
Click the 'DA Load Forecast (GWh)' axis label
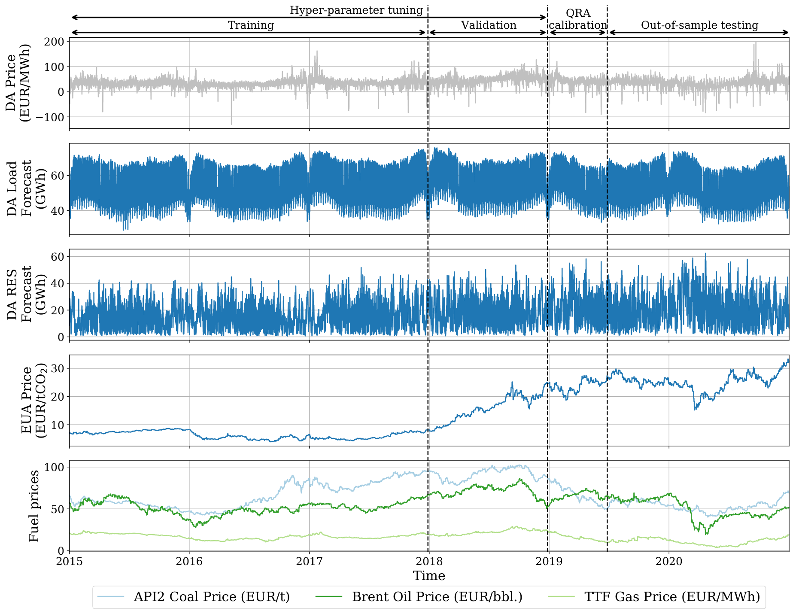27,188
